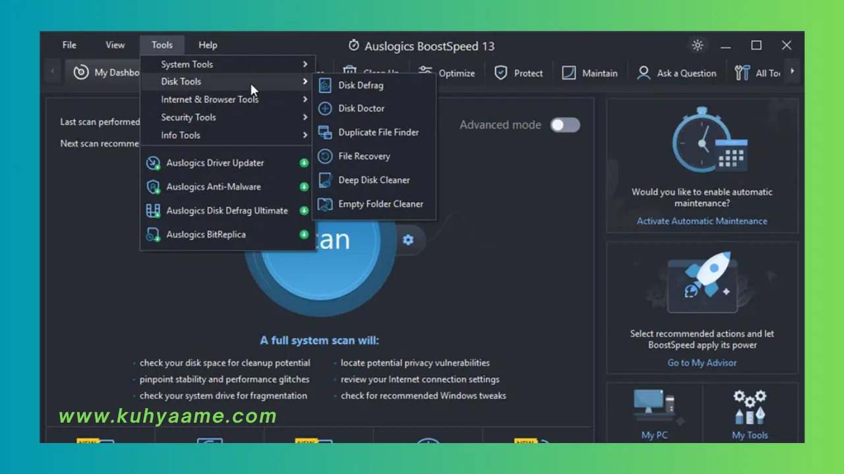Image resolution: width=844 pixels, height=474 pixels.
Task: Open the View menu
Action: 115,45
